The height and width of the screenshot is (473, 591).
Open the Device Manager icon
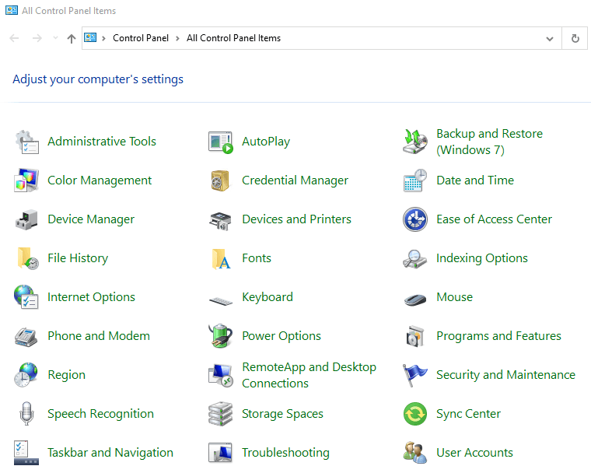coord(26,219)
